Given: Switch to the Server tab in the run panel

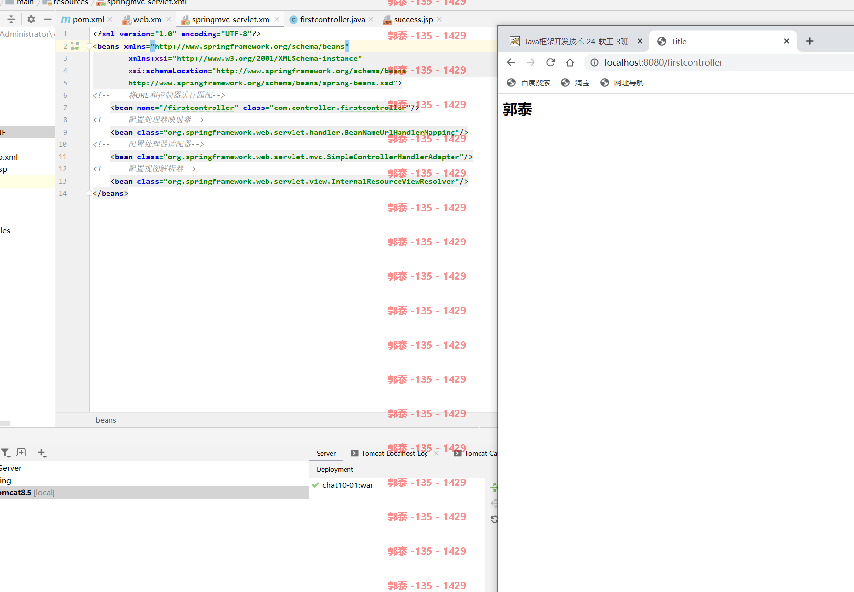Looking at the screenshot, I should pyautogui.click(x=326, y=453).
